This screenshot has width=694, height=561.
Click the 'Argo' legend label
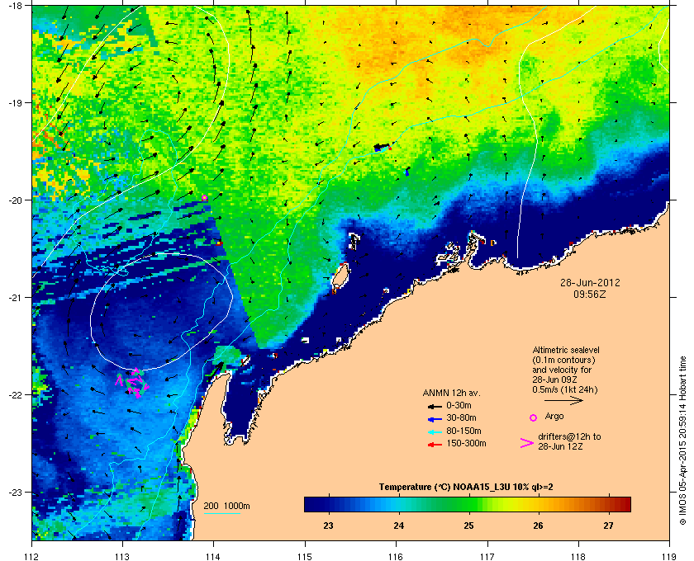[554, 417]
